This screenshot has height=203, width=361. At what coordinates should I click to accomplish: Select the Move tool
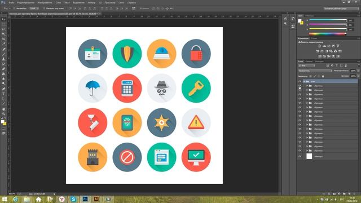point(3,19)
